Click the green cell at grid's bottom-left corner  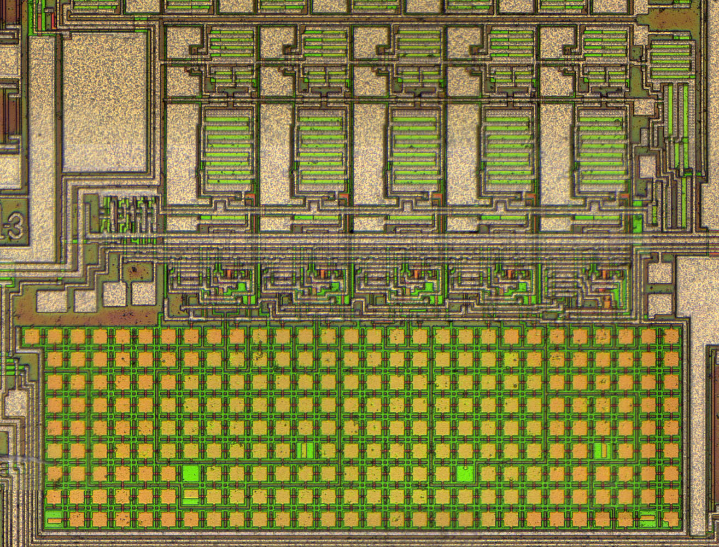coord(54,519)
